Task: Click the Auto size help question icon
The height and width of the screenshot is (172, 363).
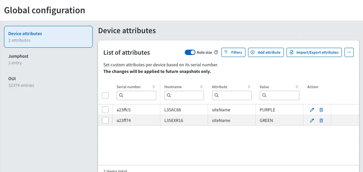Action: click(x=216, y=52)
